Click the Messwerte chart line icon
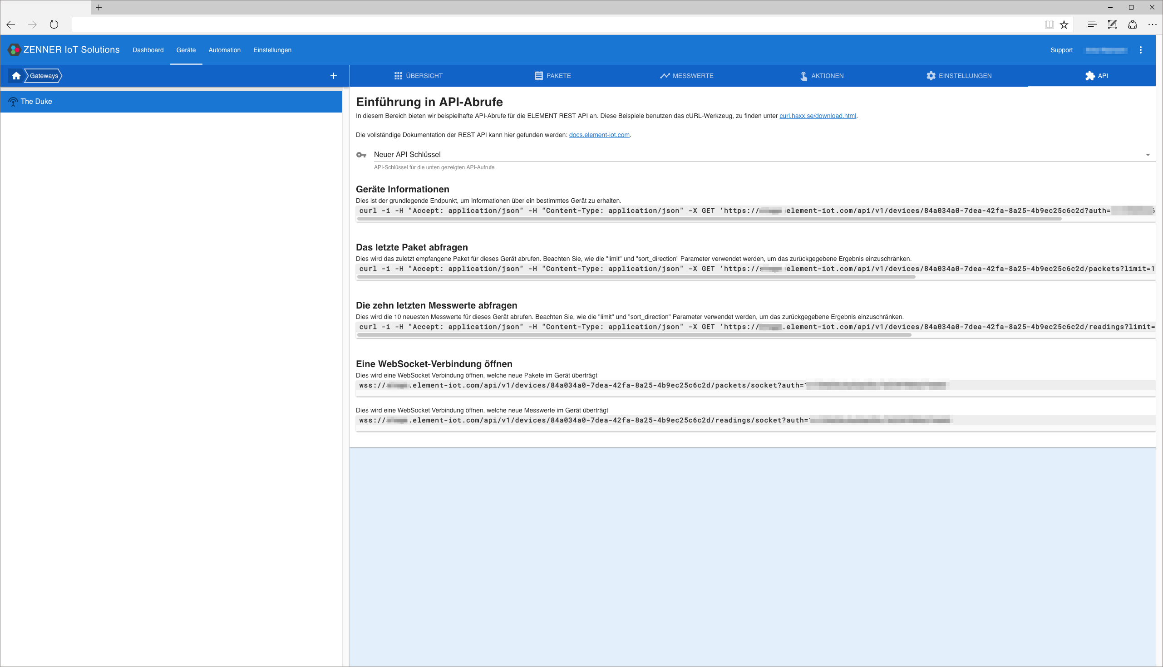 [x=665, y=76]
